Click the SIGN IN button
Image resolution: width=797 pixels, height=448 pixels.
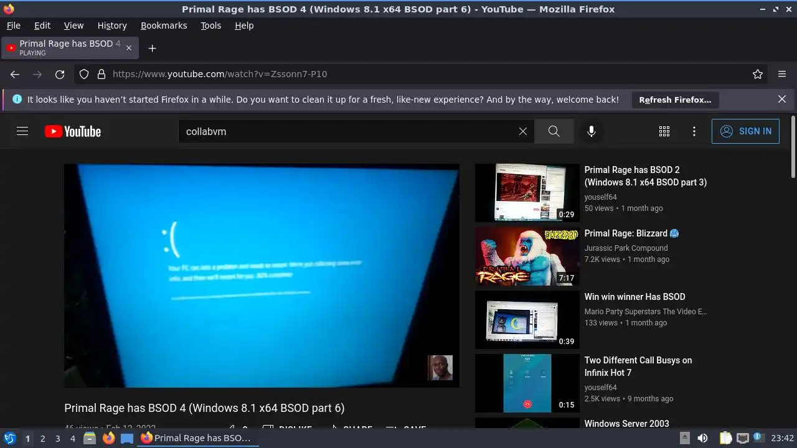(x=745, y=131)
